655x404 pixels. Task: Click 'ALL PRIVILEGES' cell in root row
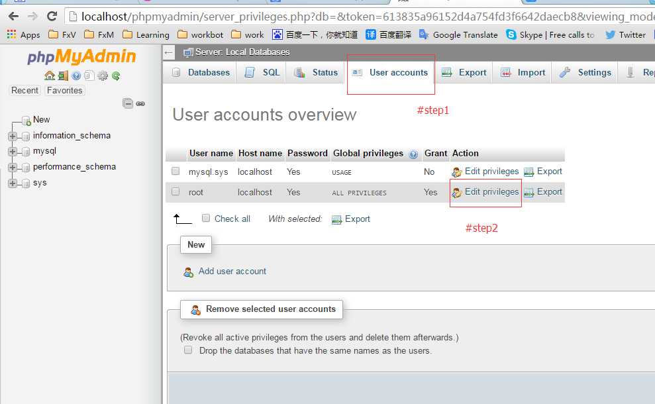[x=359, y=193]
